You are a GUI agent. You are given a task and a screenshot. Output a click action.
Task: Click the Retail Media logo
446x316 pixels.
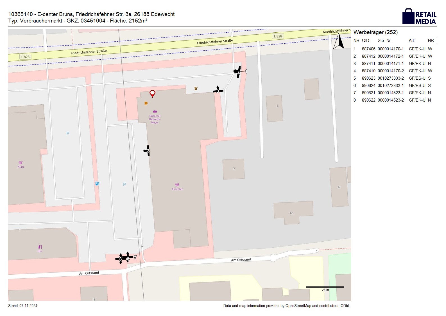419,17
